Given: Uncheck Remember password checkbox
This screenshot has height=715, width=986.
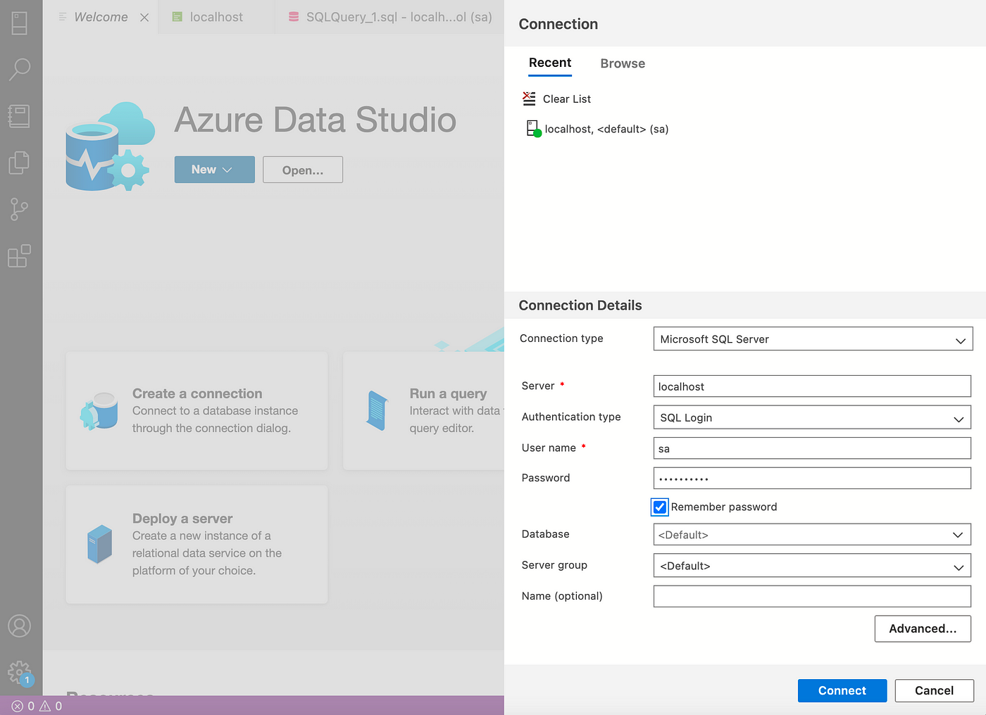Looking at the screenshot, I should click(659, 507).
